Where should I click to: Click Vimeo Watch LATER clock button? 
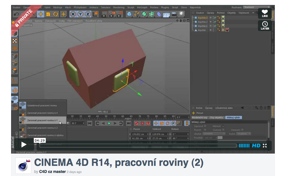[x=265, y=25]
